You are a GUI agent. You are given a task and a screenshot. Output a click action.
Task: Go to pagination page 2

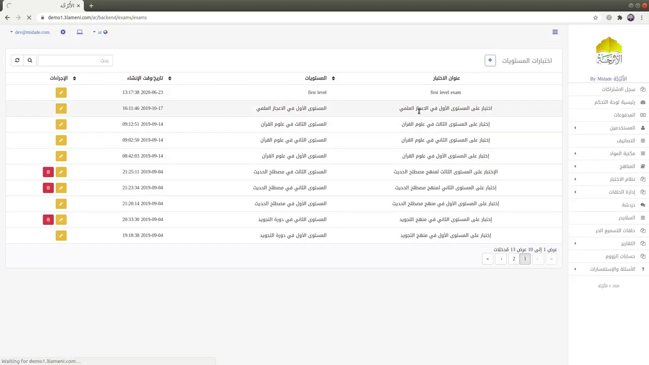click(x=514, y=259)
